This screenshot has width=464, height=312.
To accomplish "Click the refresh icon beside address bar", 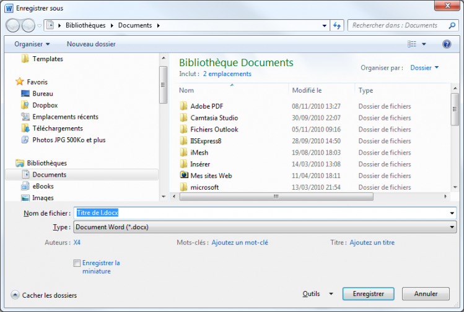I will [338, 25].
